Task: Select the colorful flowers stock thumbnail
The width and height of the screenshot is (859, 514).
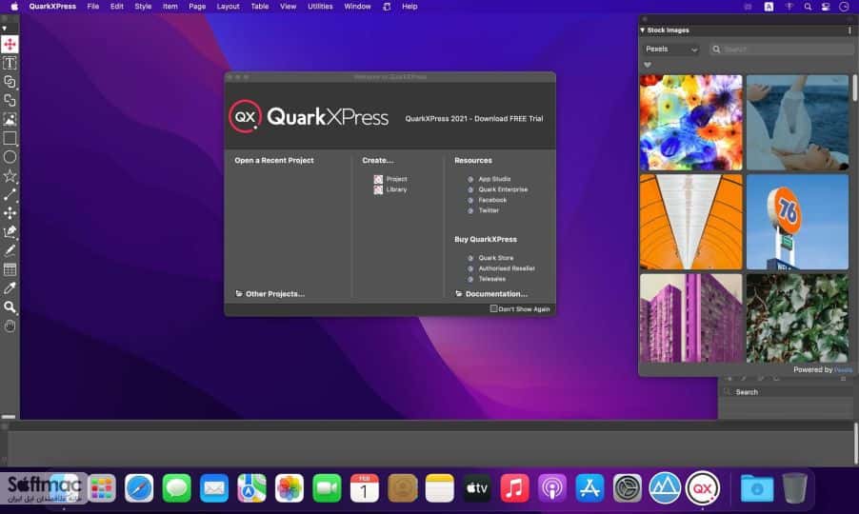Action: pyautogui.click(x=690, y=123)
